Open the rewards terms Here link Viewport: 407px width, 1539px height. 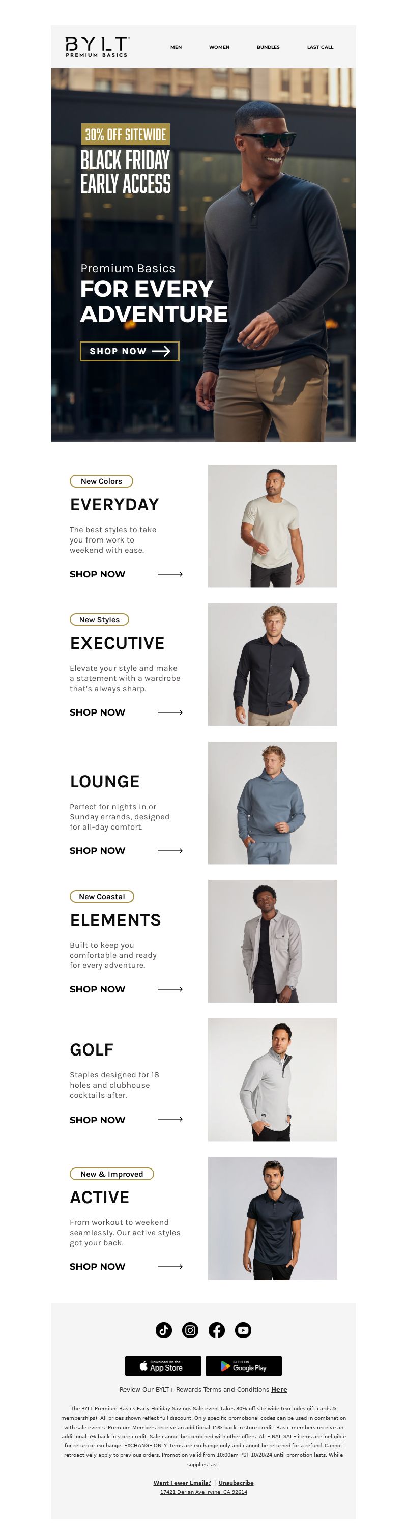(279, 1389)
